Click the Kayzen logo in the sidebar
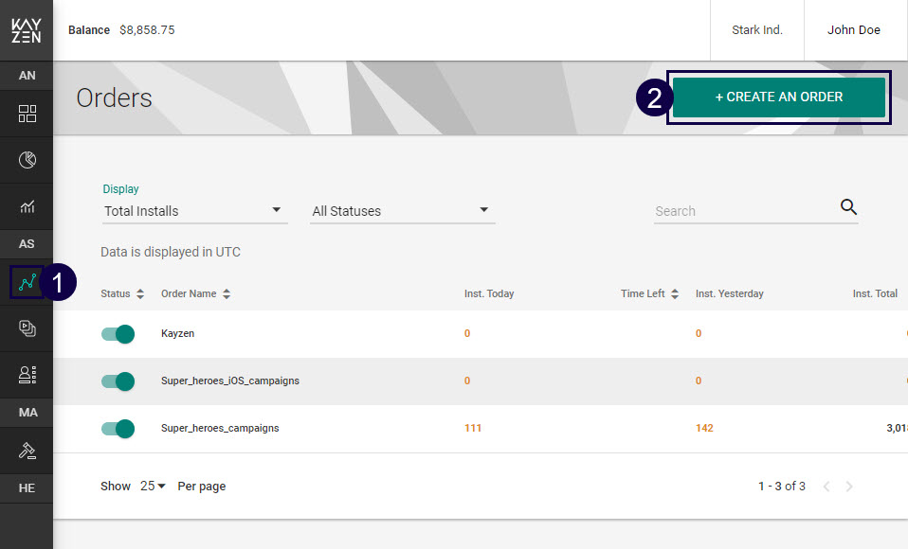The image size is (908, 549). point(27,30)
